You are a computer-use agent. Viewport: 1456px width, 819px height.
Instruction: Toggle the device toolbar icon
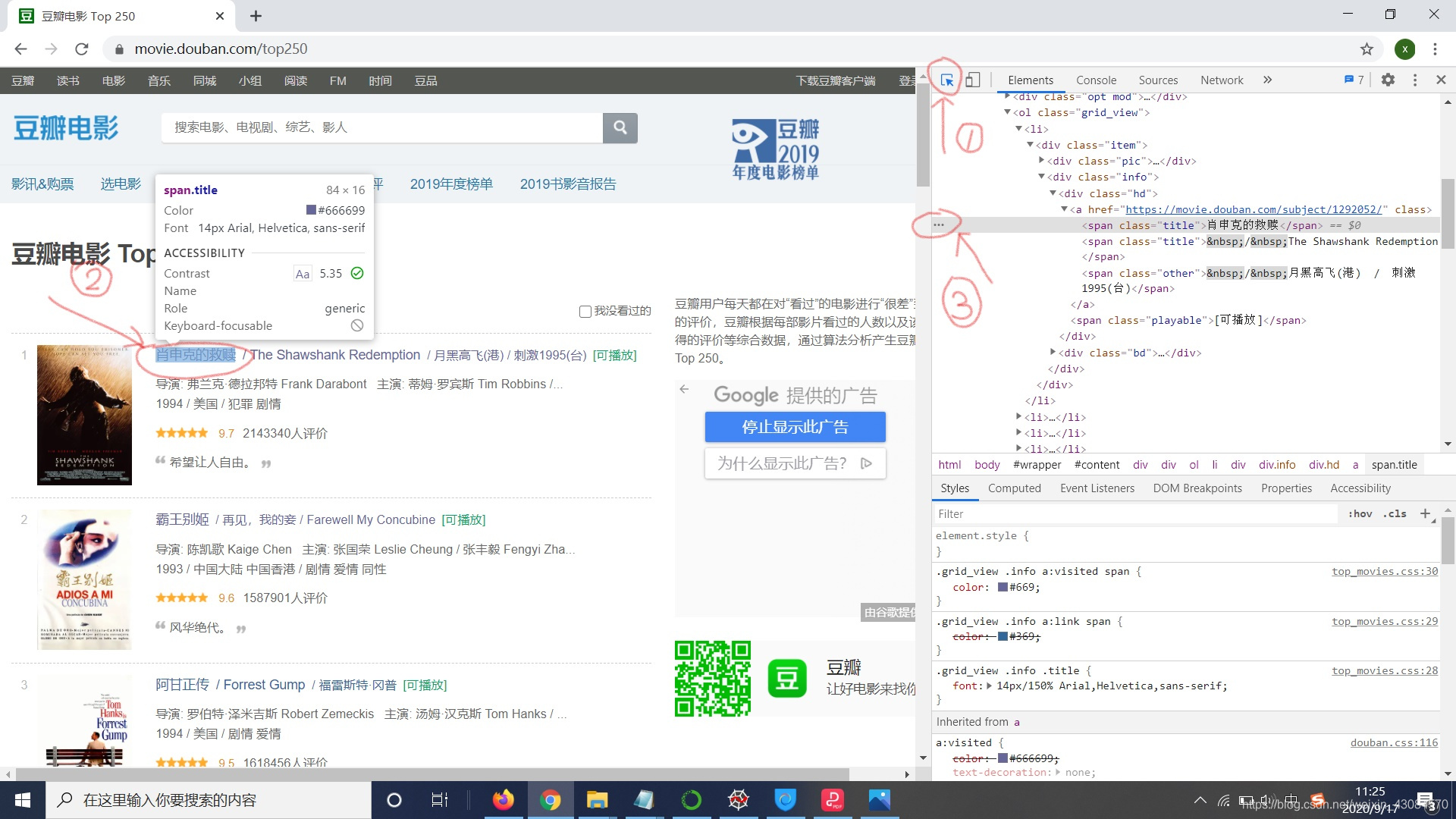point(973,80)
